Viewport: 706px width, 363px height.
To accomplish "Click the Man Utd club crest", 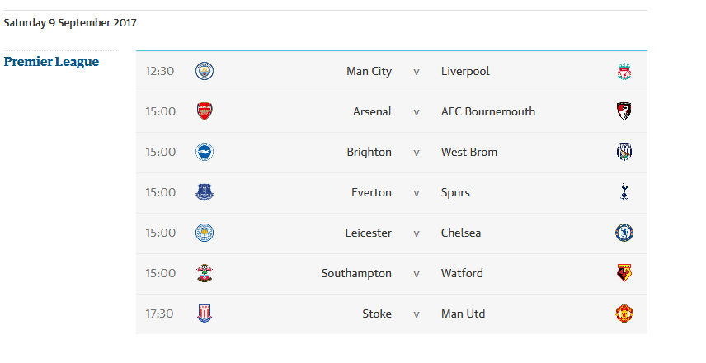I will (x=624, y=314).
